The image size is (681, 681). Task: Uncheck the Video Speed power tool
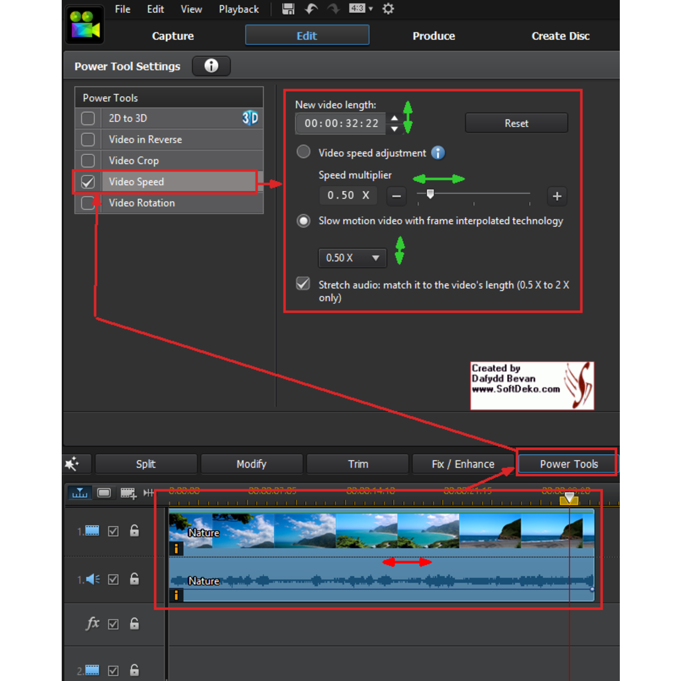[x=88, y=181]
